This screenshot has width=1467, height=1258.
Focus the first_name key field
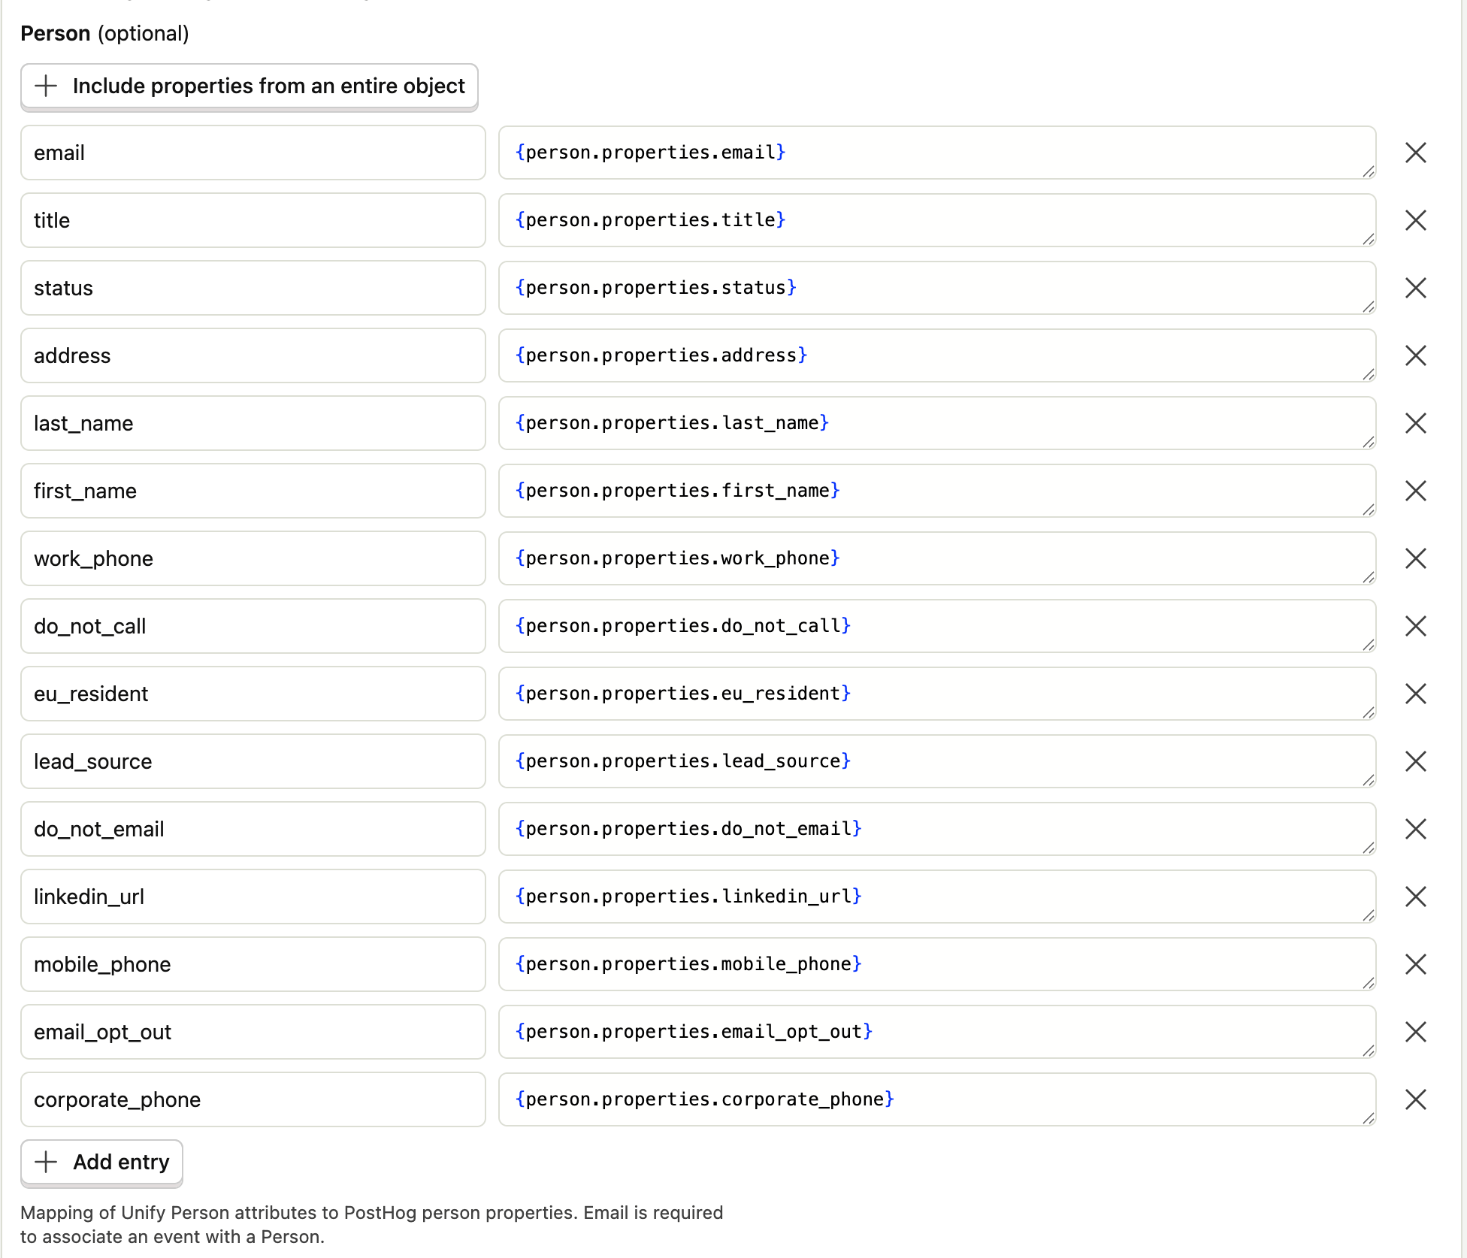[253, 491]
